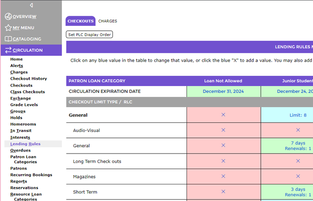This screenshot has height=201, width=313.
Task: Add Audio-Visual value under Loan Not Allowed
Action: click(x=223, y=130)
